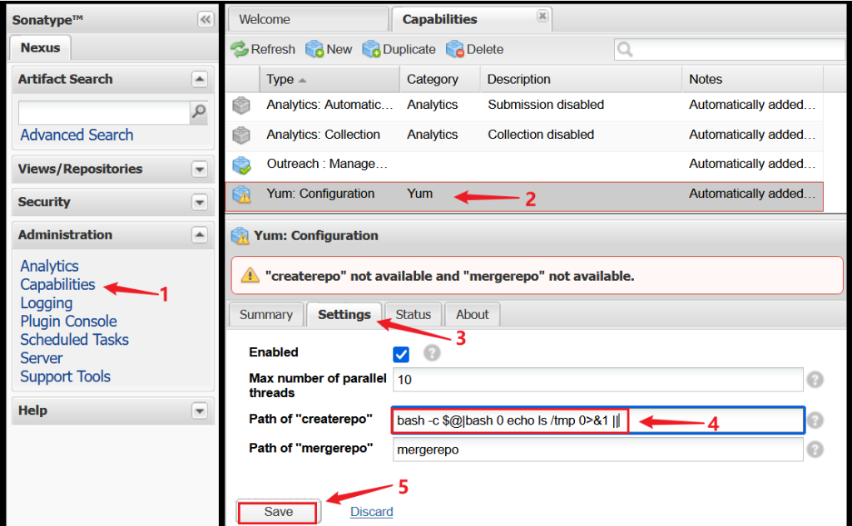Click the Path of createrepo field
The width and height of the screenshot is (852, 526).
[x=597, y=420]
